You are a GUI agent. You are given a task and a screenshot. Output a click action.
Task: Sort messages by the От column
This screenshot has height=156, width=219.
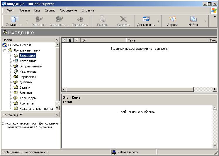[103, 40]
